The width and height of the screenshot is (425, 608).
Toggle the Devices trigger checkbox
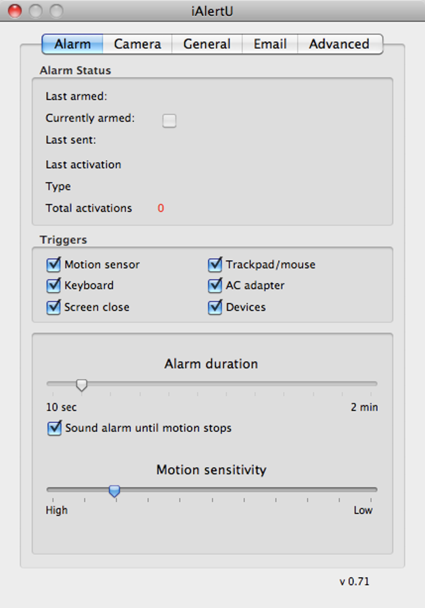pyautogui.click(x=215, y=307)
